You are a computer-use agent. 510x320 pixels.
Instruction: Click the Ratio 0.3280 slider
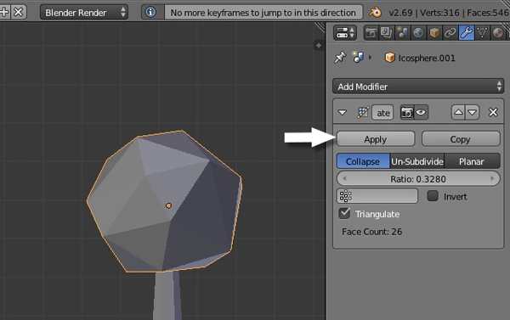(x=418, y=179)
